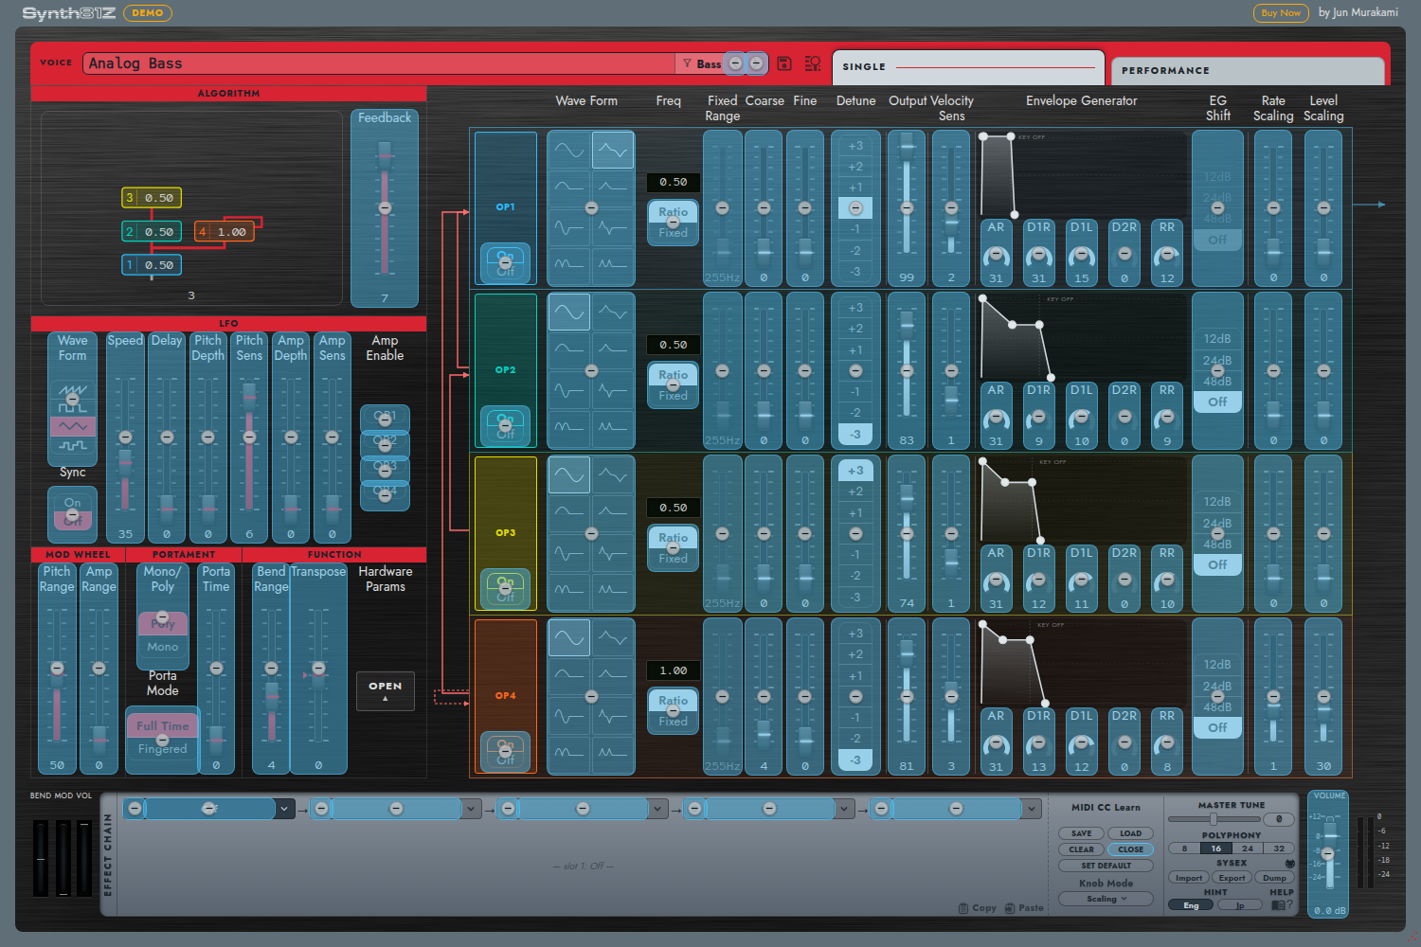Select Jp hint language

[1240, 905]
